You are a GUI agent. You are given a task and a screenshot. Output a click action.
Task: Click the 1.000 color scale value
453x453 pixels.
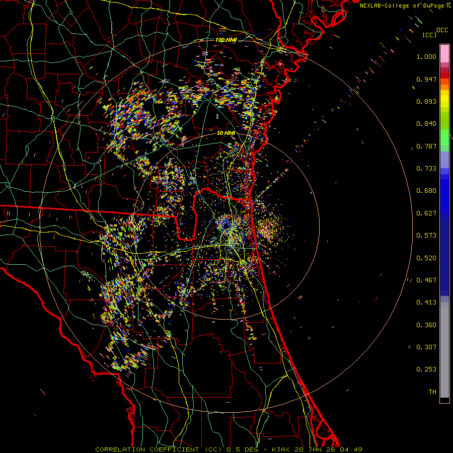point(426,56)
